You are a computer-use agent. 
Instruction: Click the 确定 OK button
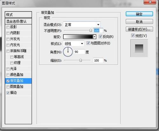tap(139, 14)
